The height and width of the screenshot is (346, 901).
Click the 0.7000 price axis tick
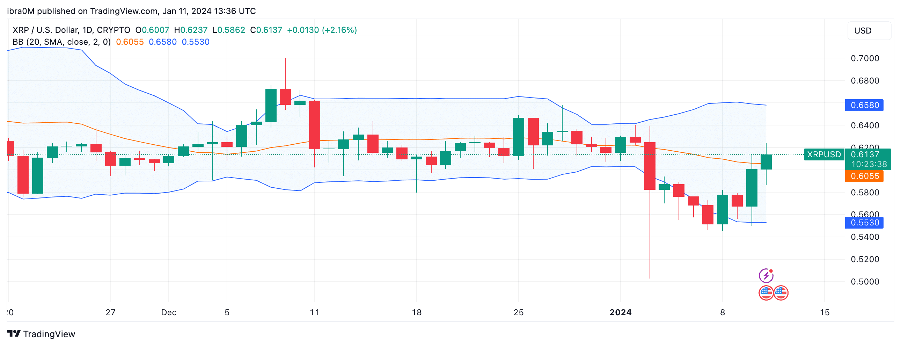coord(865,58)
